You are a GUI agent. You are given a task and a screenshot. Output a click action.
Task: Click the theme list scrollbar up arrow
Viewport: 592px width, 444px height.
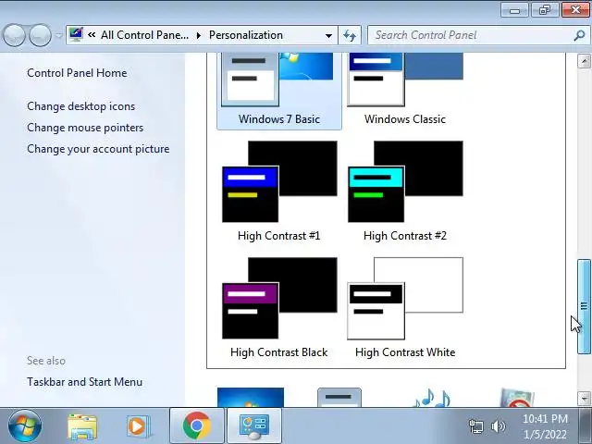pyautogui.click(x=584, y=61)
